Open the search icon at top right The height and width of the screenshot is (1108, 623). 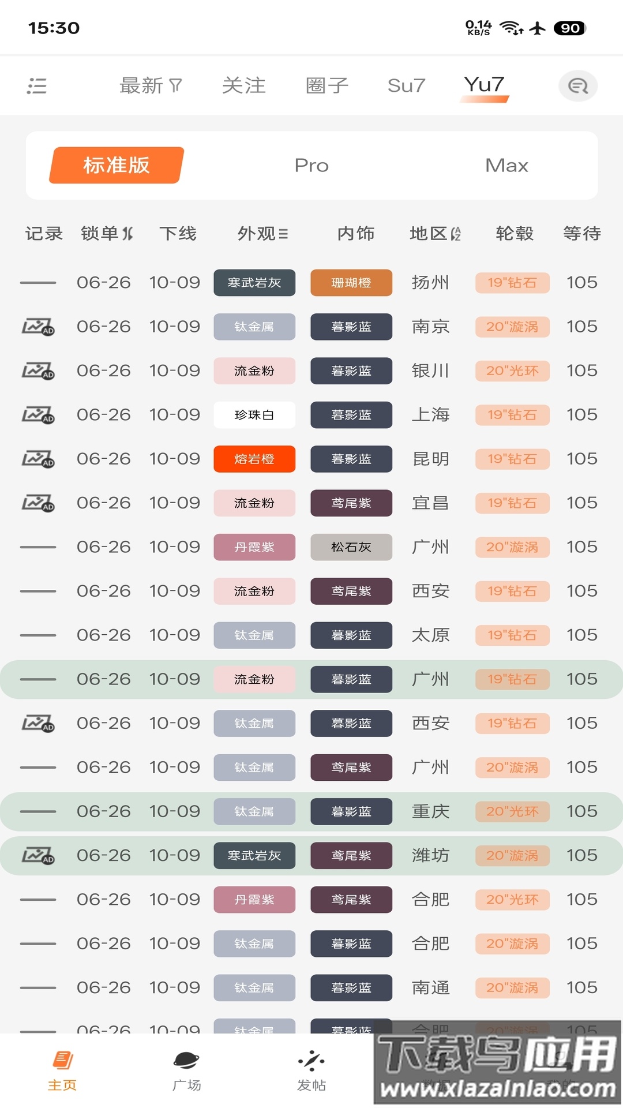[x=578, y=85]
